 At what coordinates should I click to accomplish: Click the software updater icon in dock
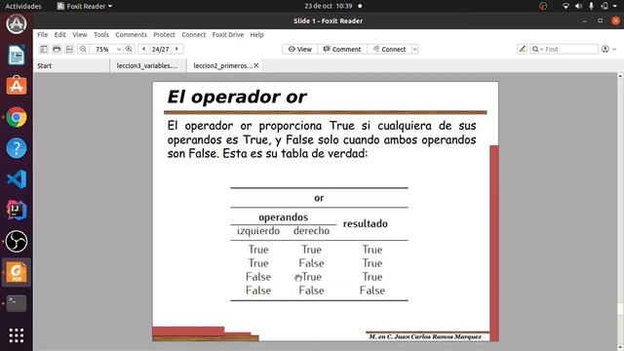17,23
